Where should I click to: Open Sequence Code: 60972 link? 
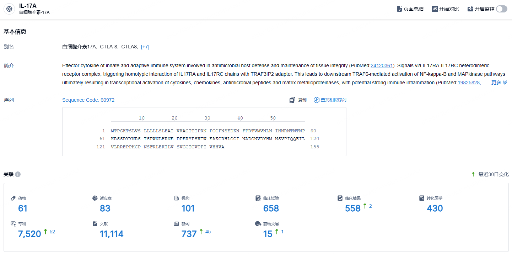coord(88,100)
